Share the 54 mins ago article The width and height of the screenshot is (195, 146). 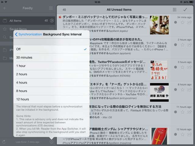[190, 22]
